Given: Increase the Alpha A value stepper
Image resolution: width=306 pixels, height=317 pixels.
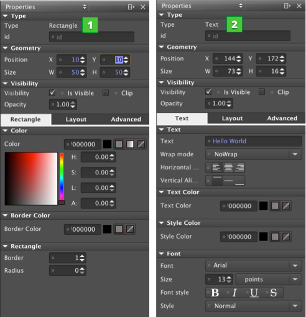Looking at the screenshot, I should (112, 201).
